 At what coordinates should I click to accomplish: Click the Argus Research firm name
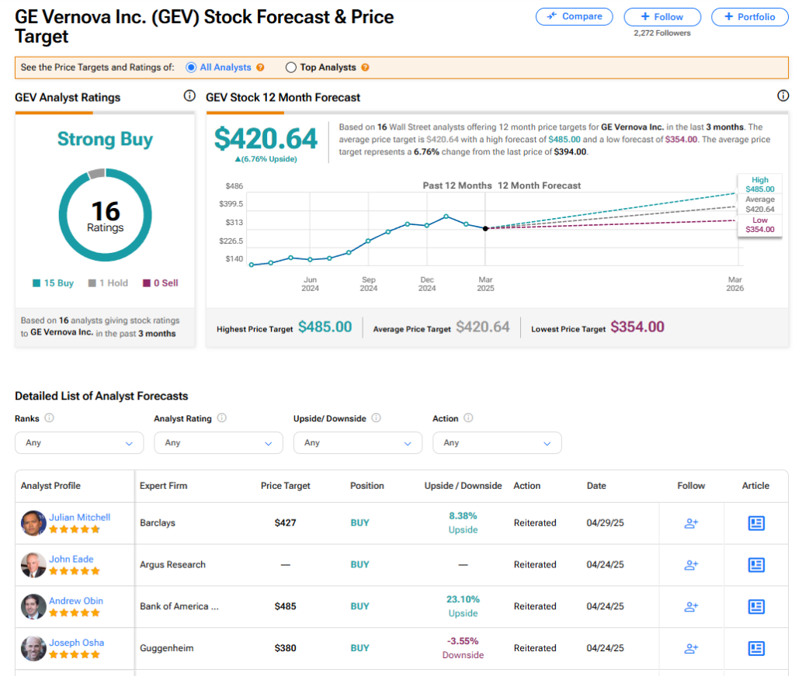173,564
